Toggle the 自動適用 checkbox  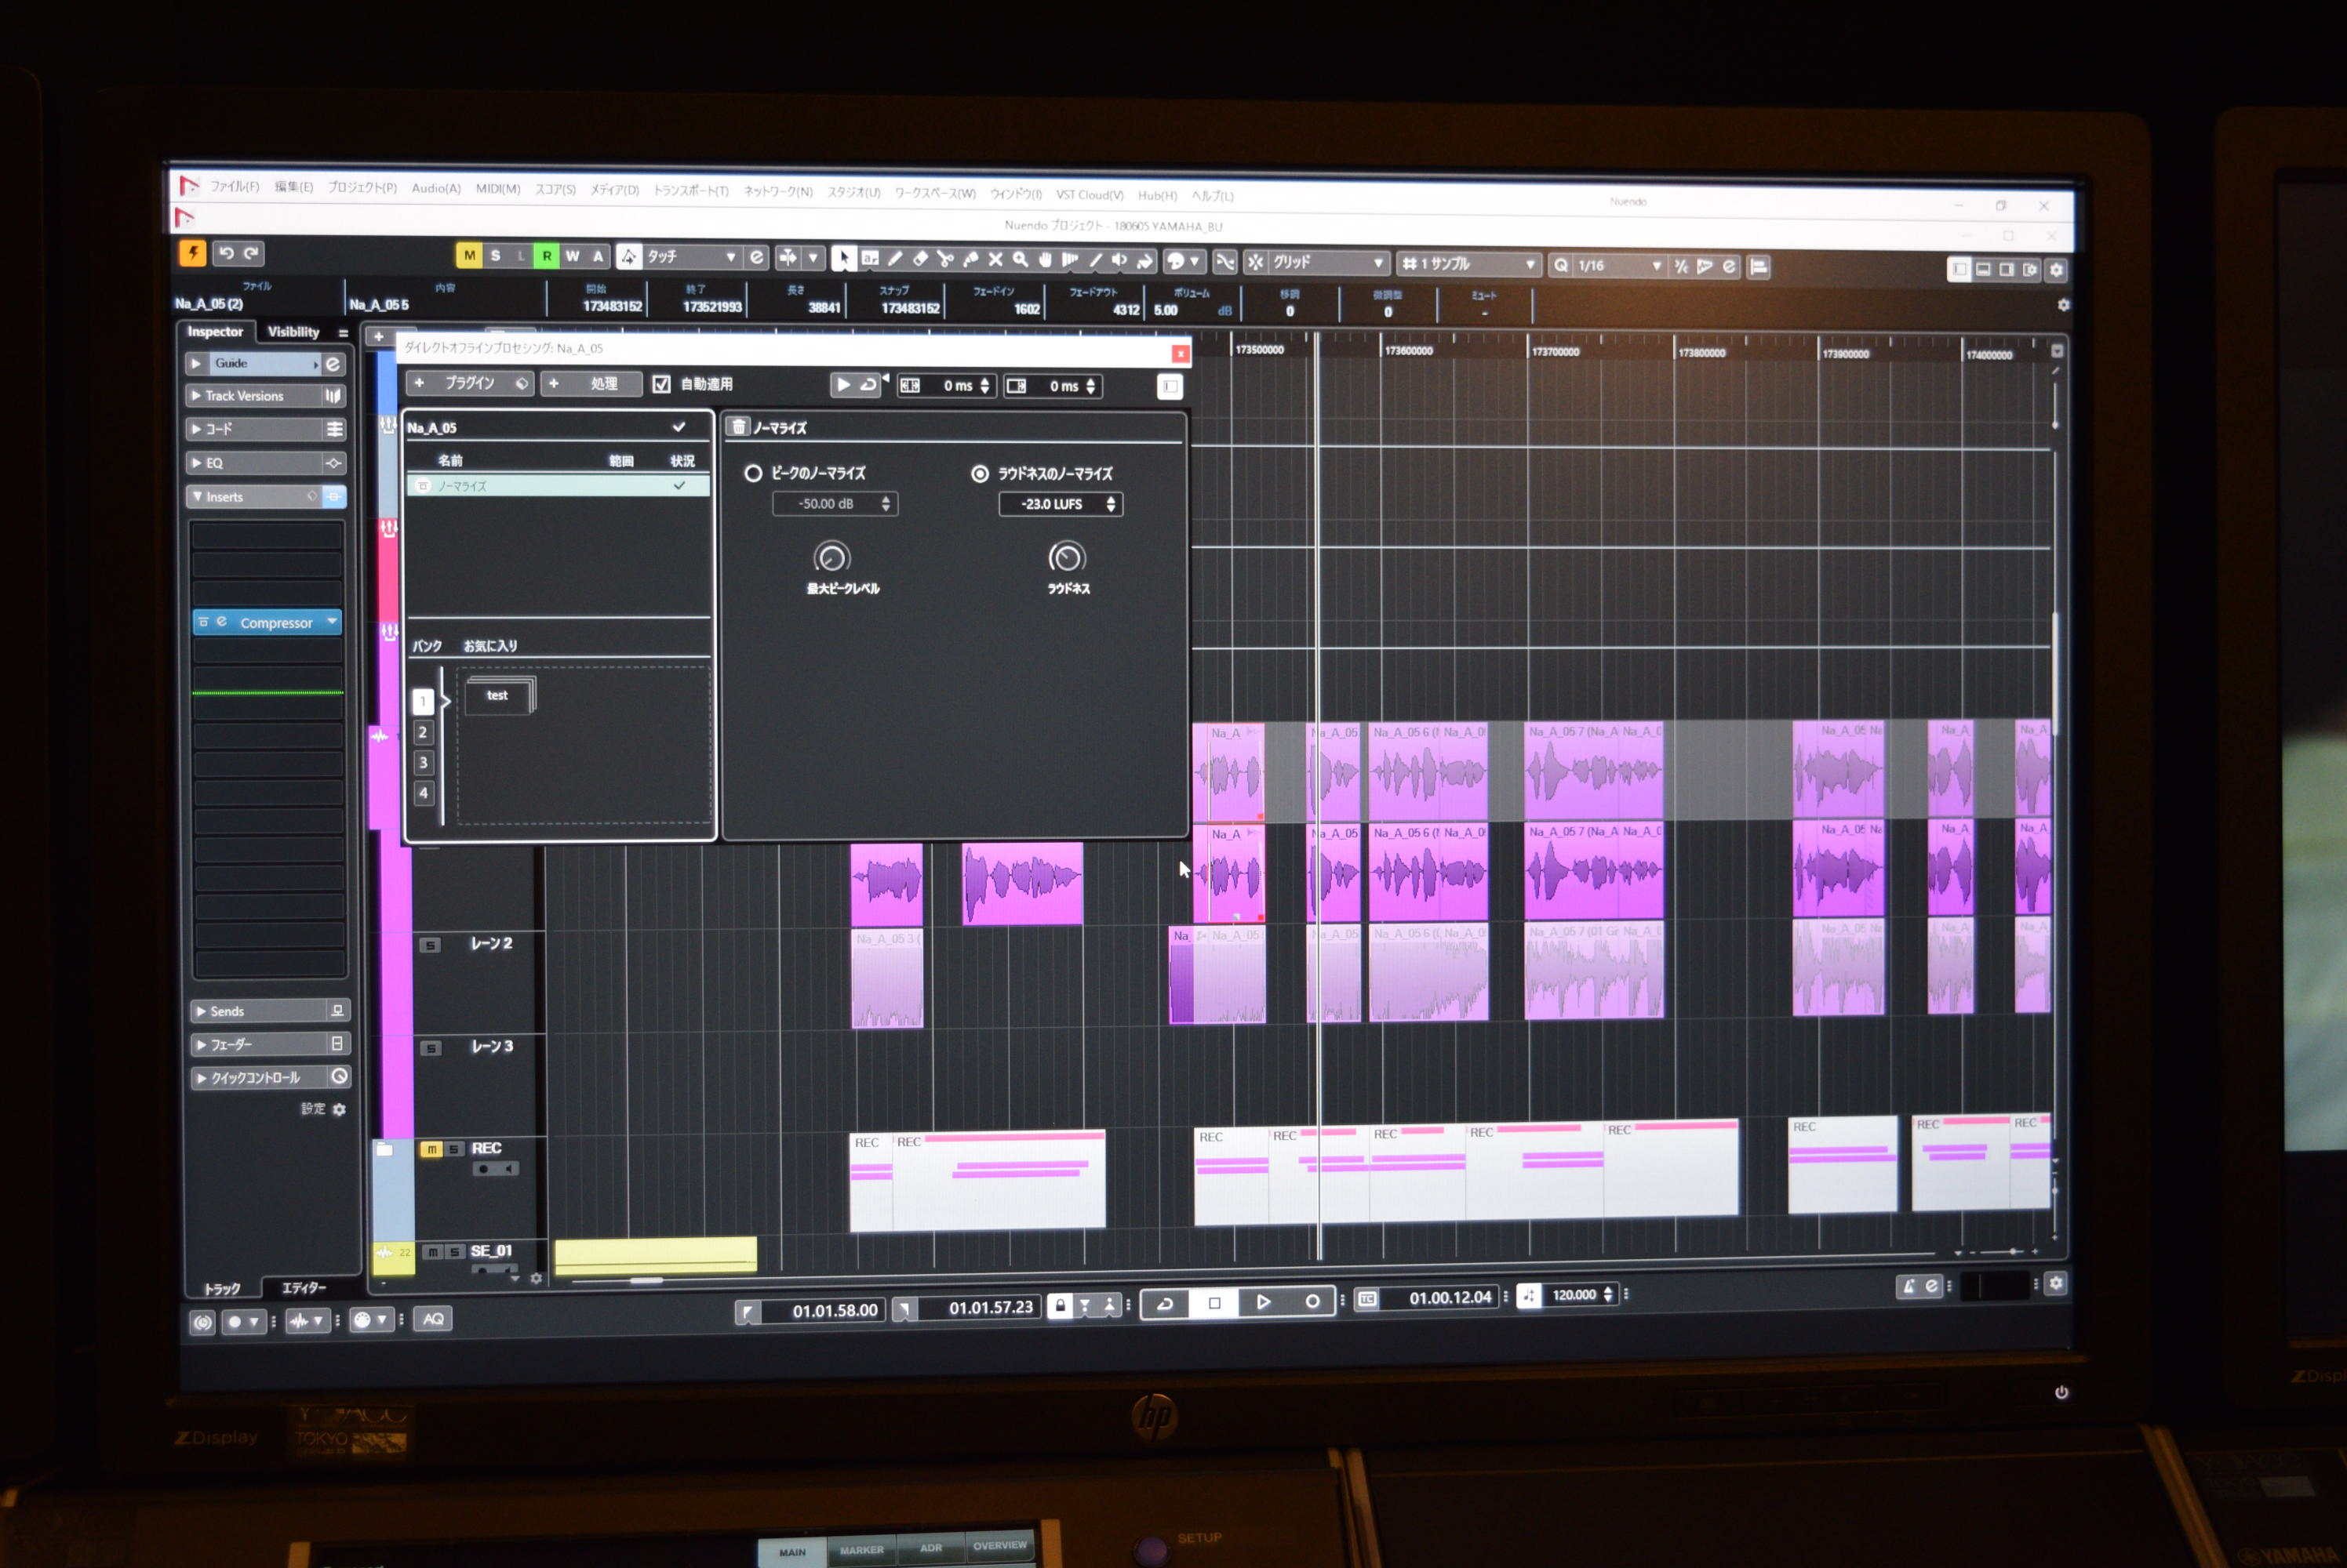(x=661, y=384)
